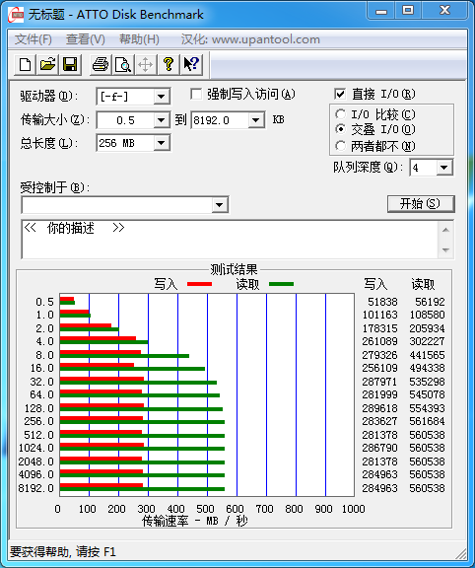
Task: Click the 1024.0 row label in chart
Action: point(35,448)
